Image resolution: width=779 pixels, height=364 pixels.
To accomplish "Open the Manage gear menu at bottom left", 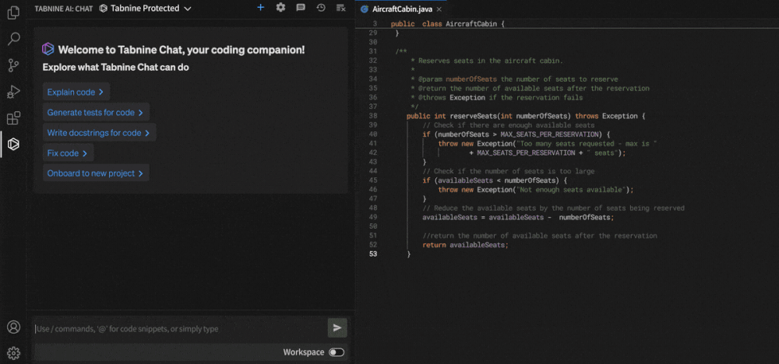I will coord(13,352).
